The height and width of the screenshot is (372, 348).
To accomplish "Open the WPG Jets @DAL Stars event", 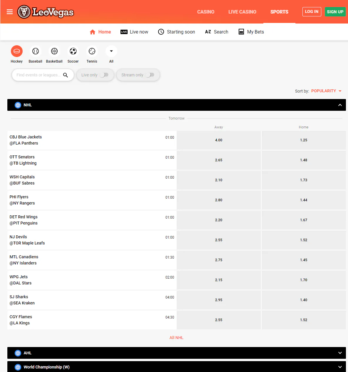I will [92, 280].
